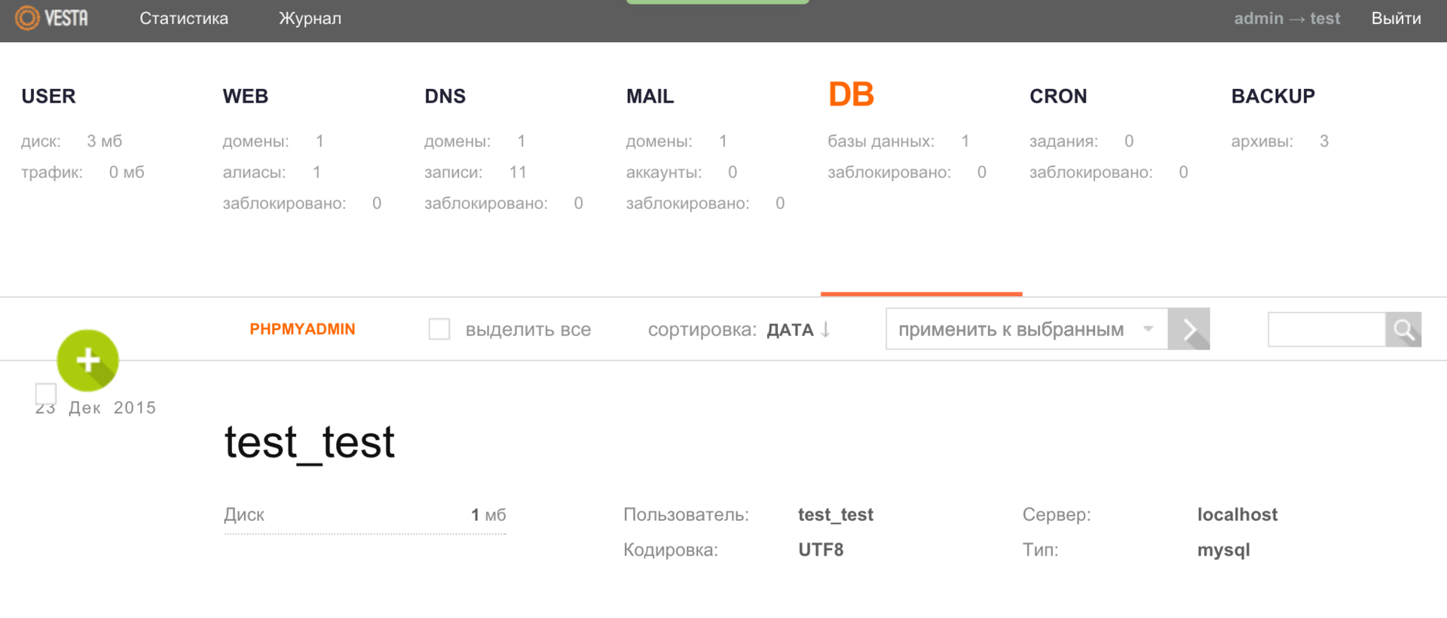Image resolution: width=1447 pixels, height=618 pixels.
Task: Open the test_test database entry
Action: tap(309, 442)
